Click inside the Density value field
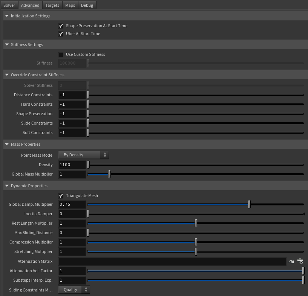The height and width of the screenshot is (296, 308). (x=72, y=165)
